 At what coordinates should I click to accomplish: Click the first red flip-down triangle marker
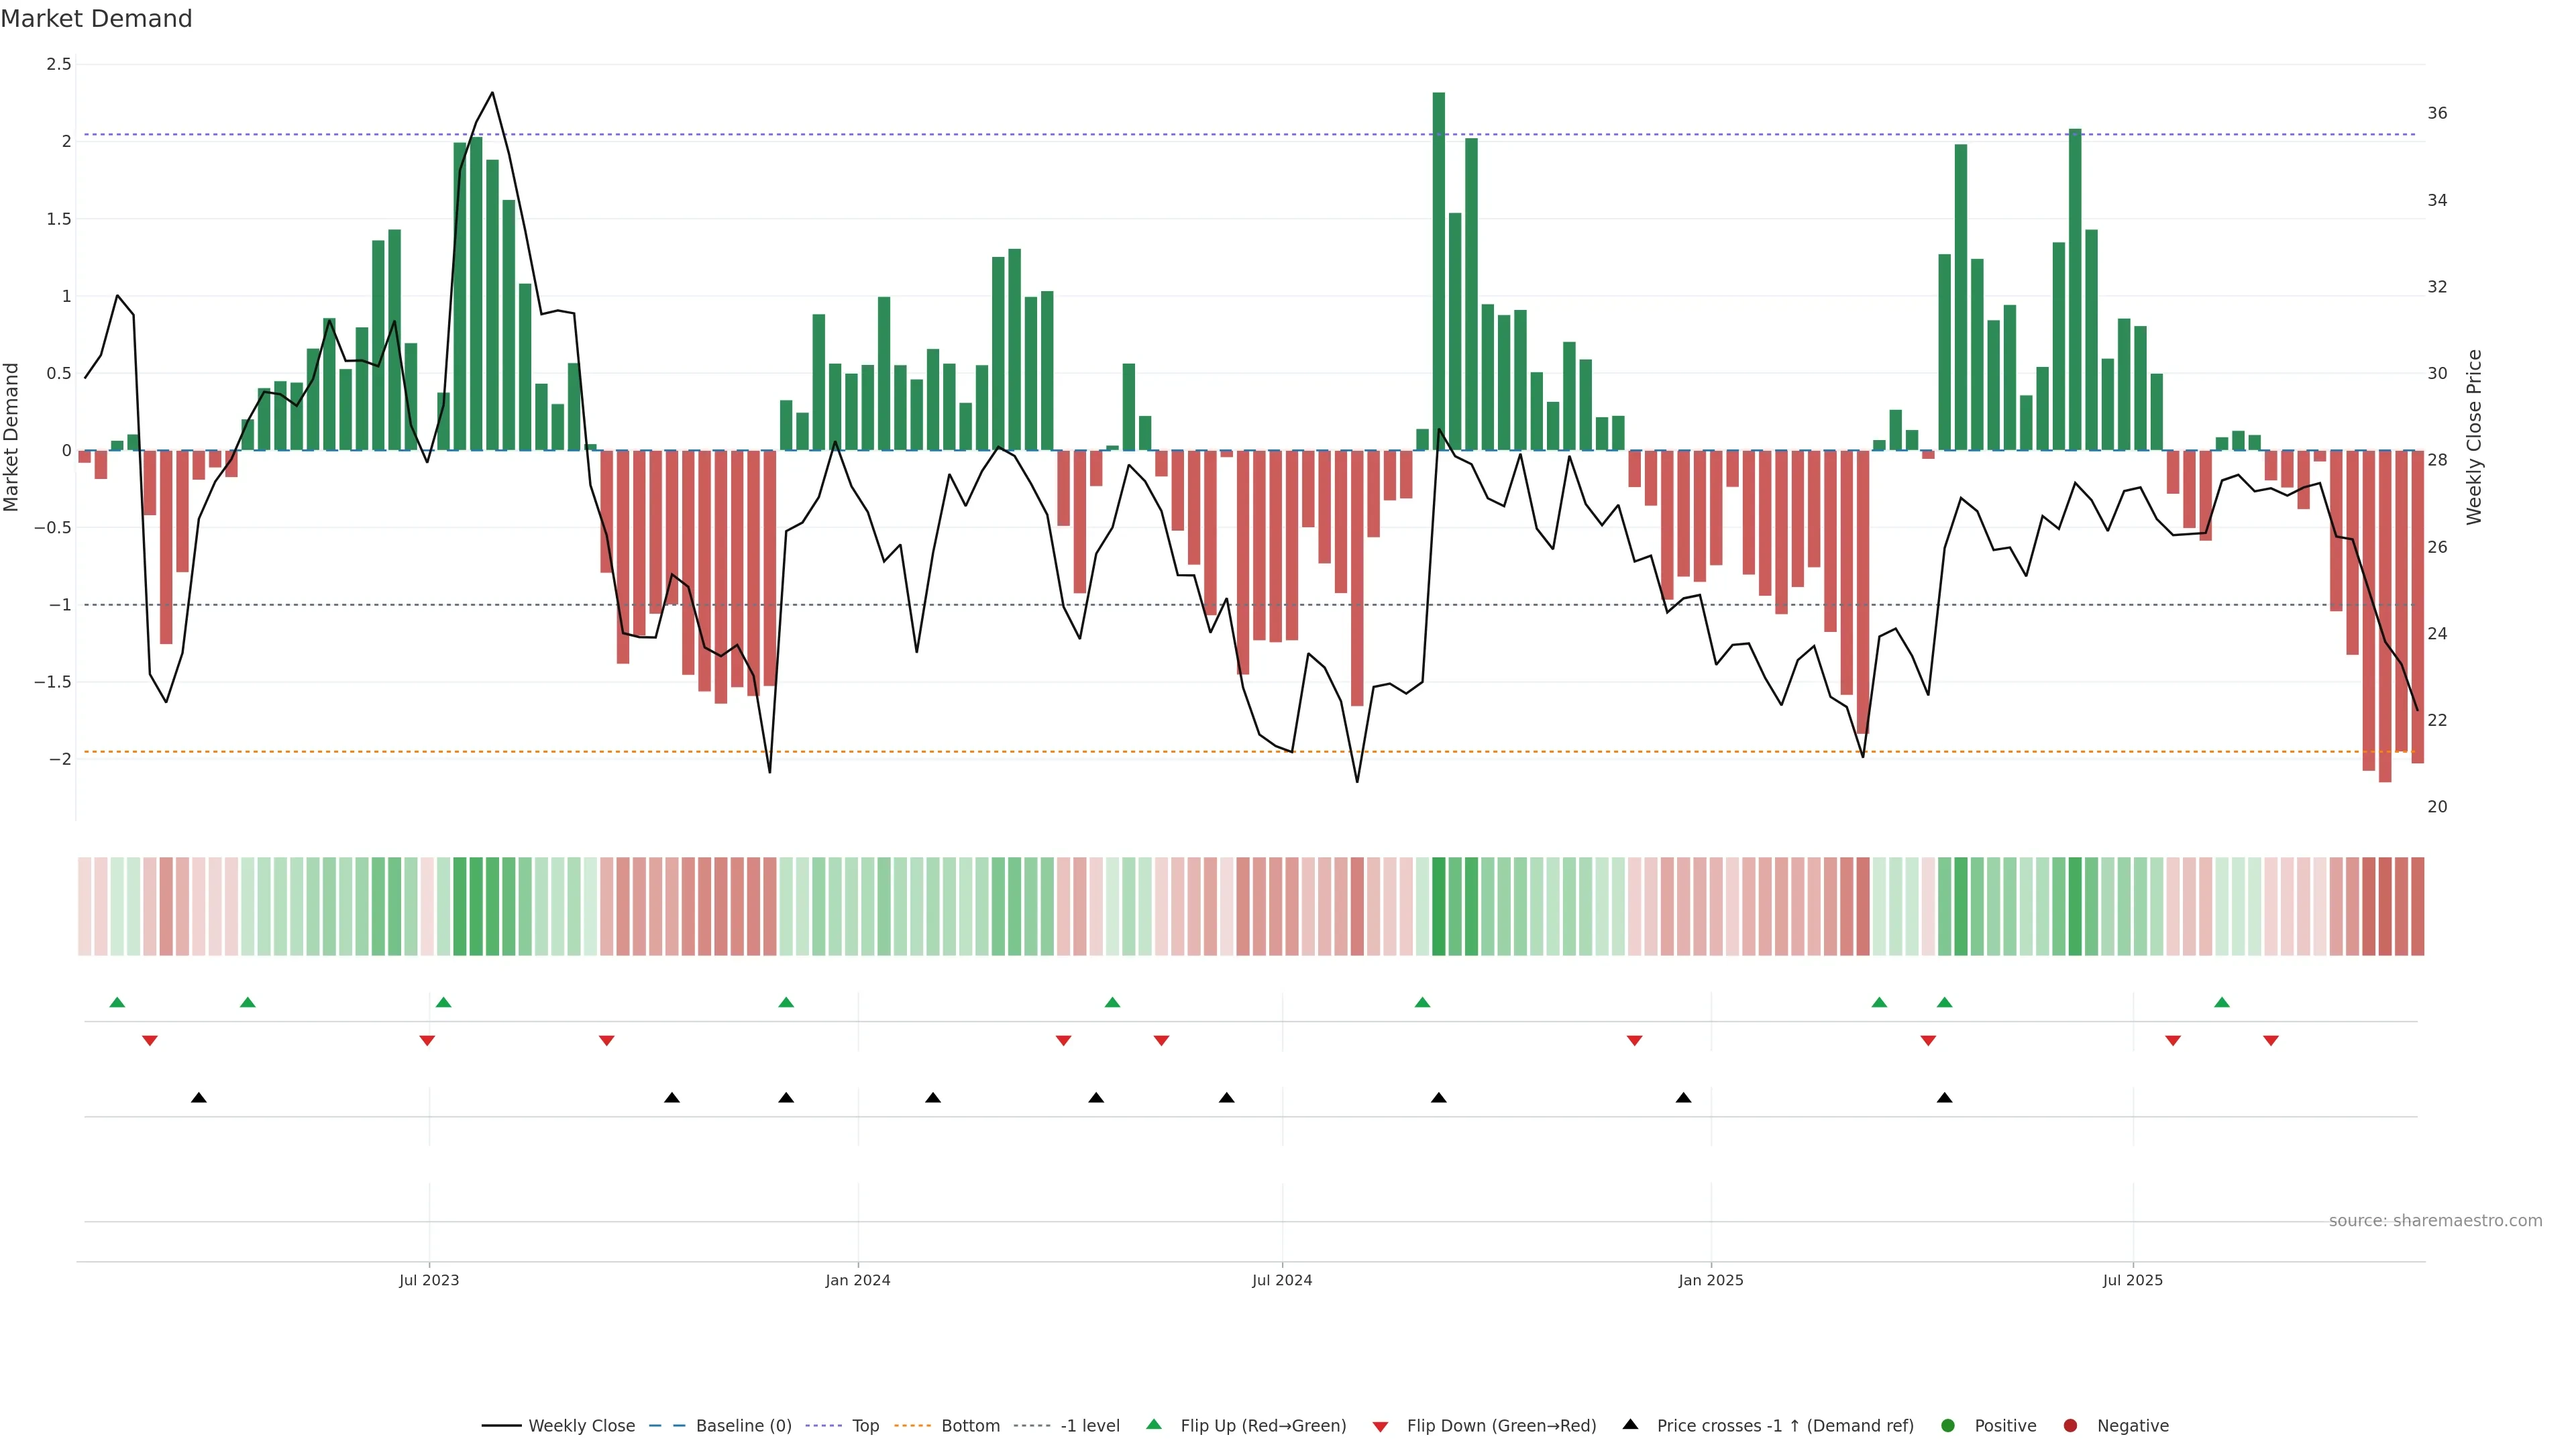pyautogui.click(x=150, y=1041)
